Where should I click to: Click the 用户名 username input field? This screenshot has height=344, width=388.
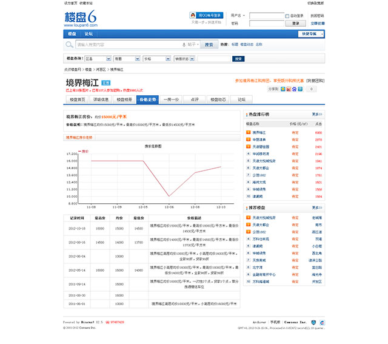(265, 16)
